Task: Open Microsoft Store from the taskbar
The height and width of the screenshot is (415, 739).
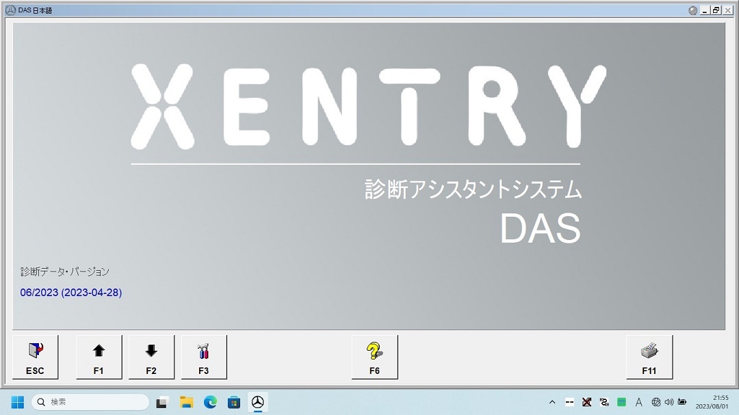Action: [x=234, y=402]
